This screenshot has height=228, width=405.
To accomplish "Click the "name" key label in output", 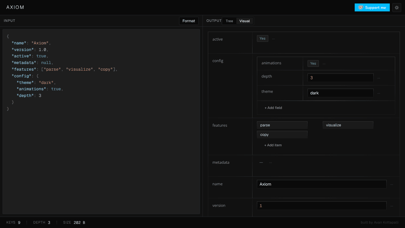I will coord(217,184).
